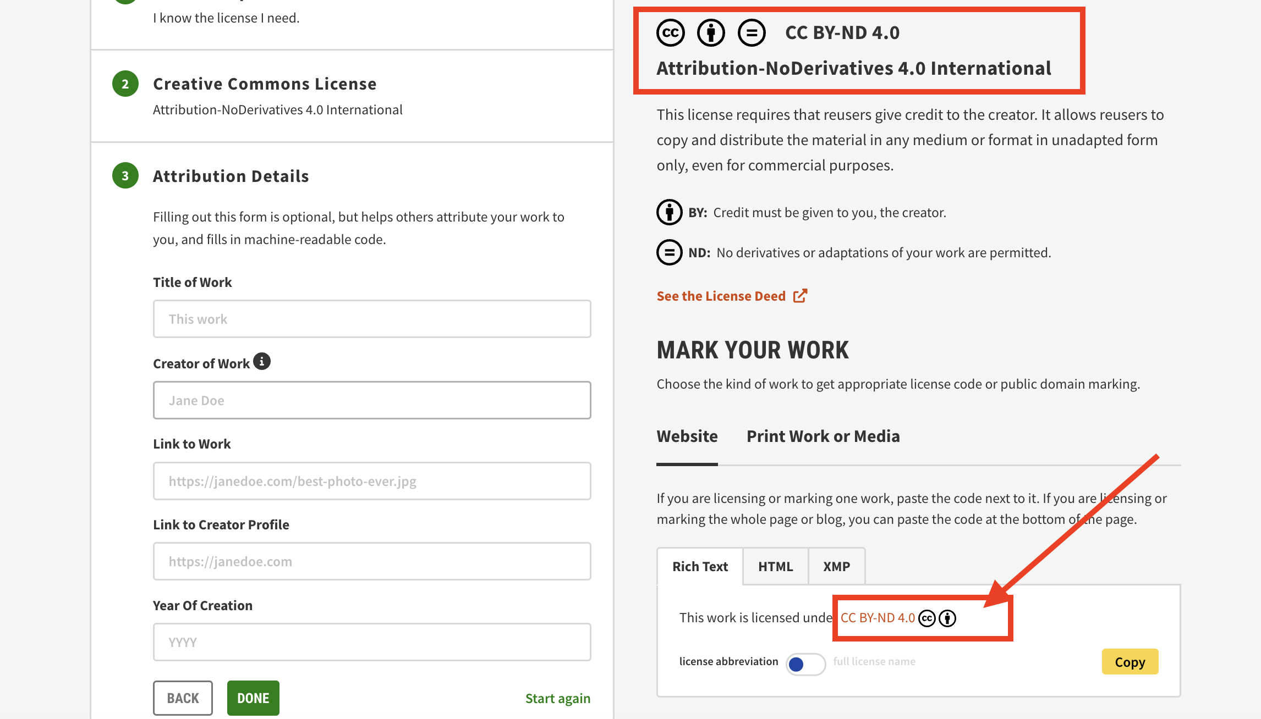Viewport: 1261px width, 719px height.
Task: Open the Creator of Work info icon
Action: click(262, 361)
